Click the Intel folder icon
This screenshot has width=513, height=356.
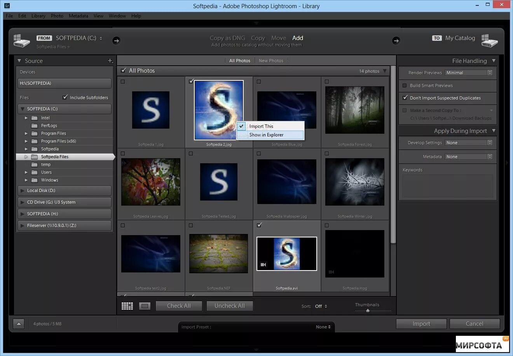(x=35, y=118)
